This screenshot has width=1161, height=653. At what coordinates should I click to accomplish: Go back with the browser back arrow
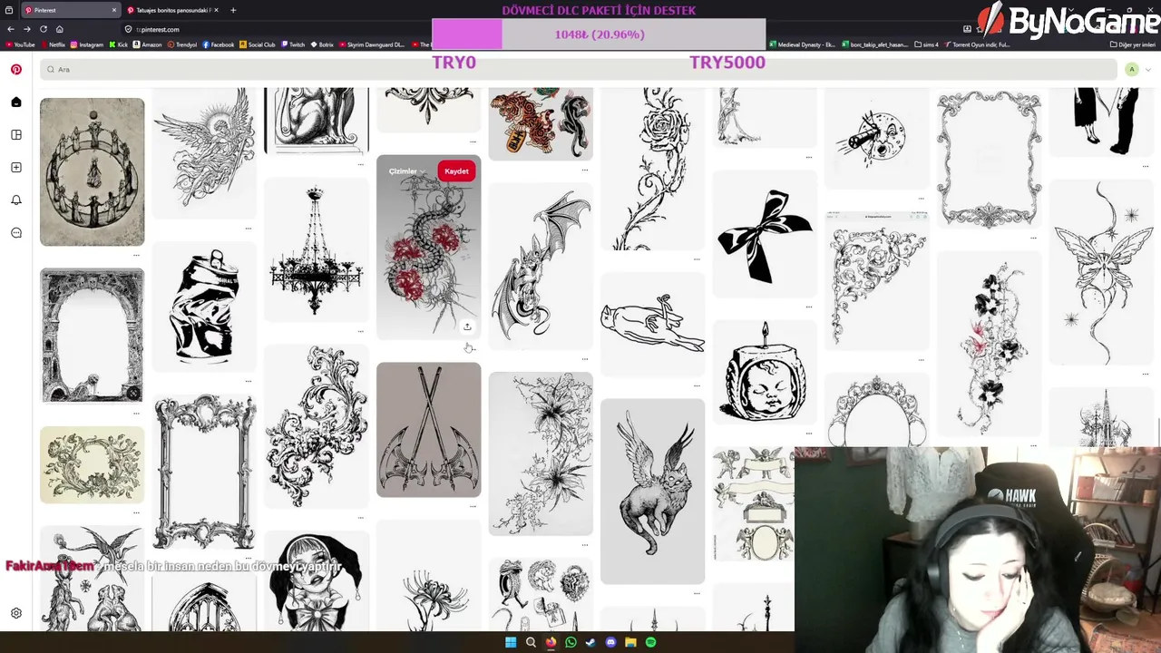tap(11, 29)
